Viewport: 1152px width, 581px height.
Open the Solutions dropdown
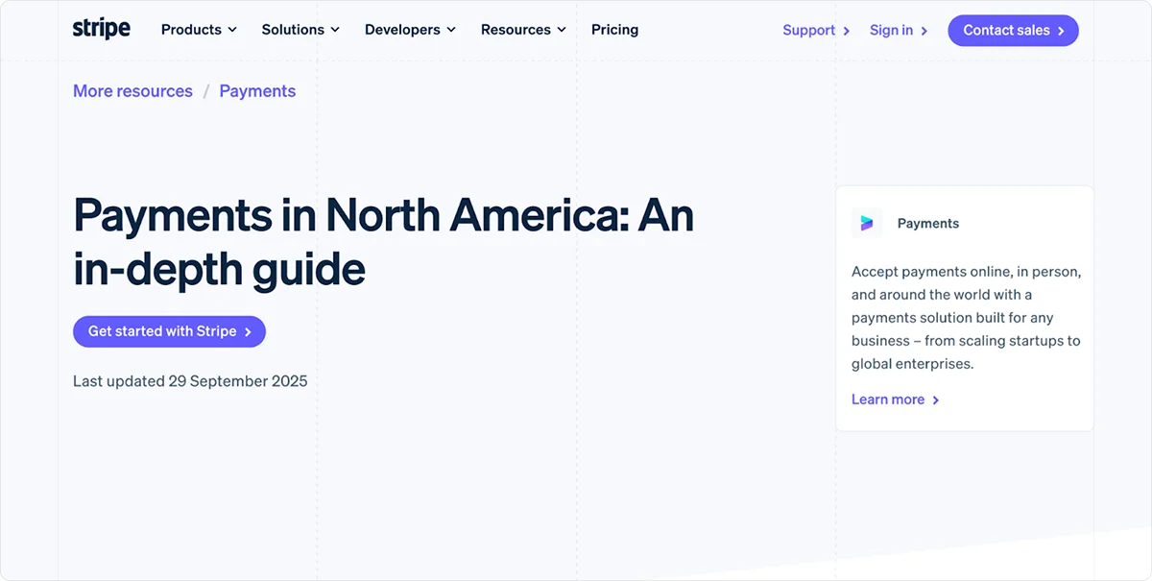point(293,30)
